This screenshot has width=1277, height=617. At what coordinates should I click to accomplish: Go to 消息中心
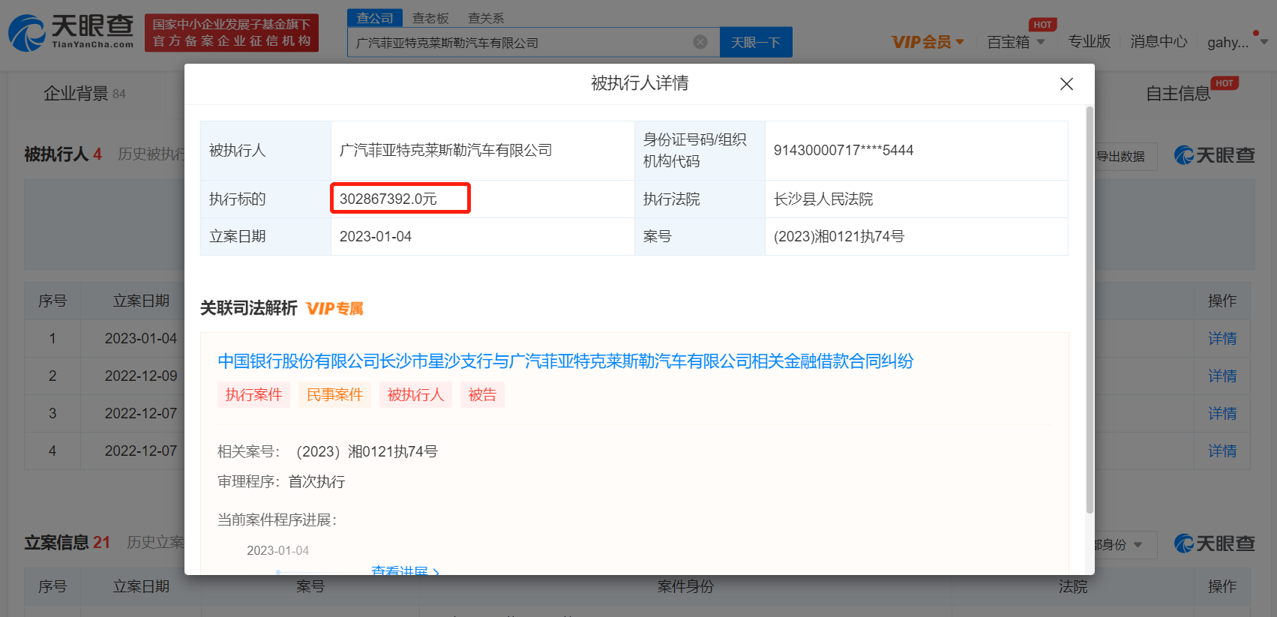(x=1159, y=41)
